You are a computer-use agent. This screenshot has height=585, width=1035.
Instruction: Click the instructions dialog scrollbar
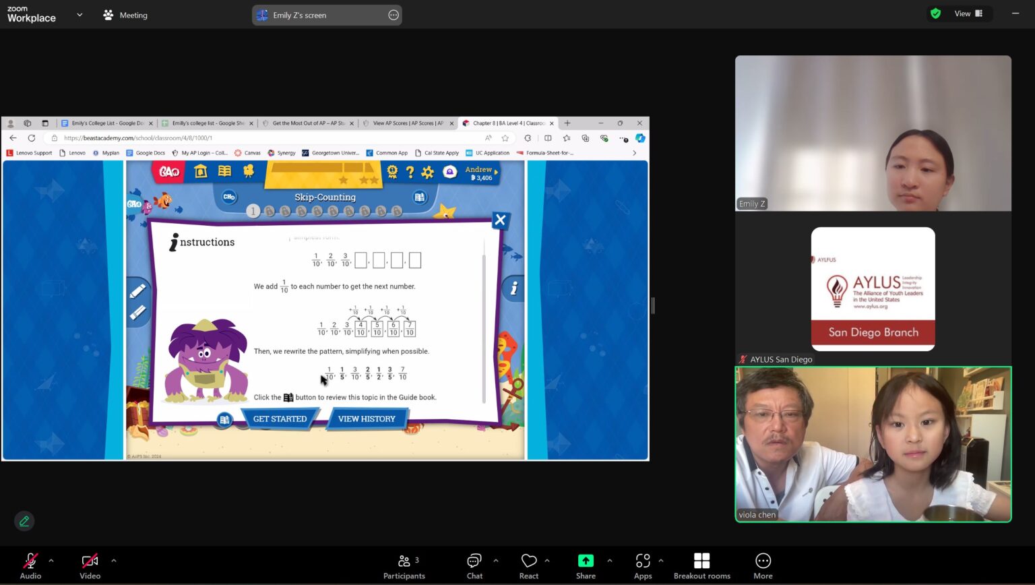pos(484,329)
